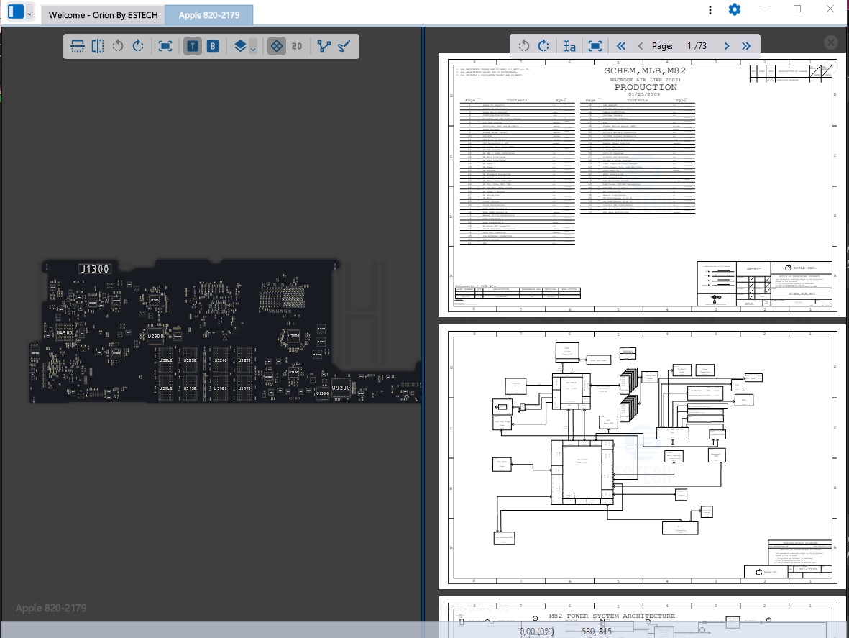Go to previous schematic page

(641, 46)
